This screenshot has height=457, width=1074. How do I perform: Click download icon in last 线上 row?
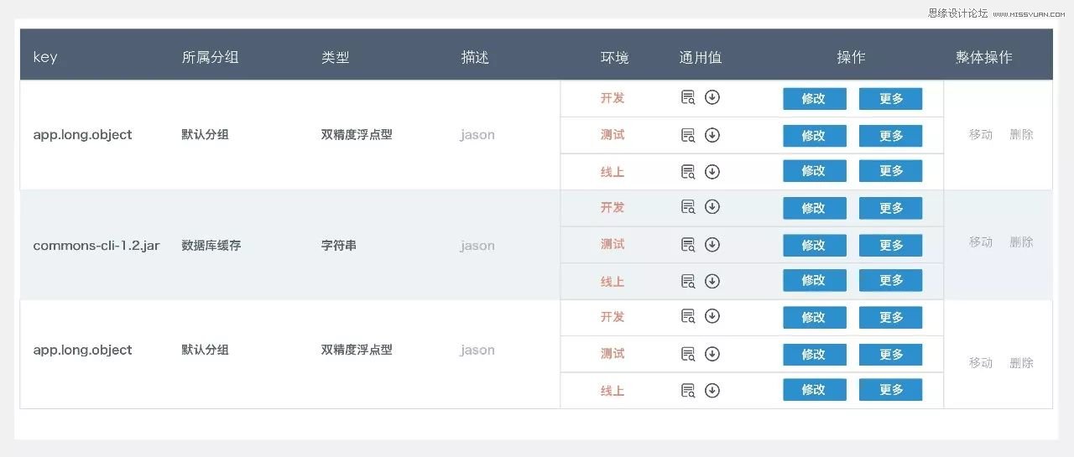coord(712,390)
